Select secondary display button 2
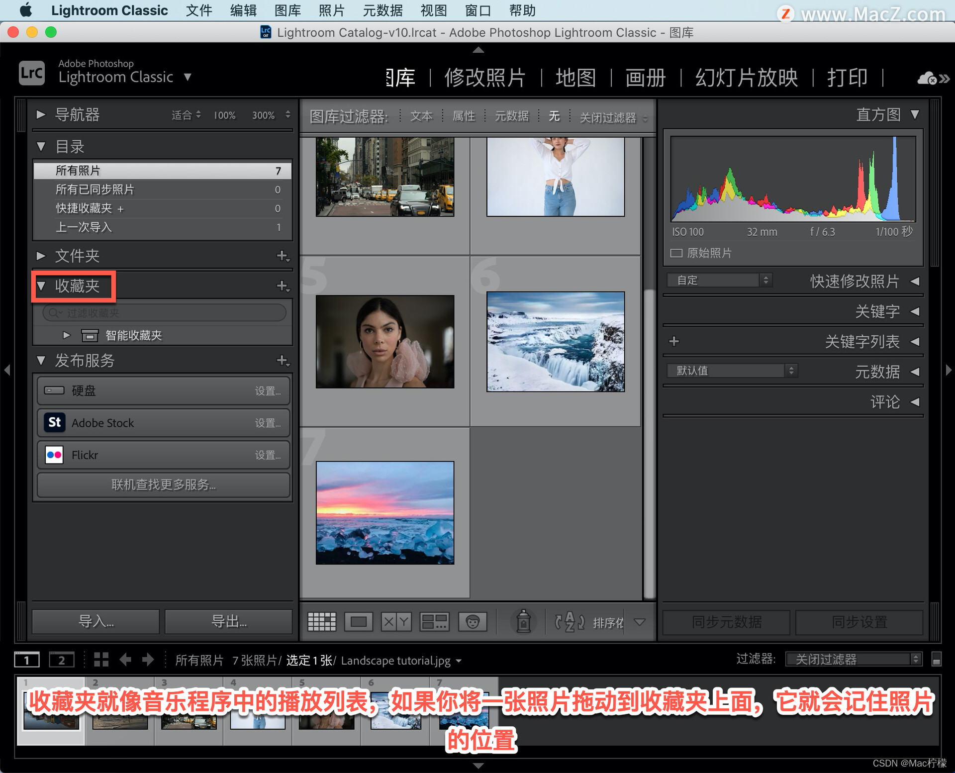 tap(61, 660)
